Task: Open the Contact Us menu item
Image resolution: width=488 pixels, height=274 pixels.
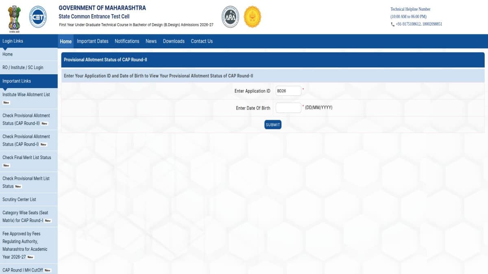Action: [x=202, y=41]
